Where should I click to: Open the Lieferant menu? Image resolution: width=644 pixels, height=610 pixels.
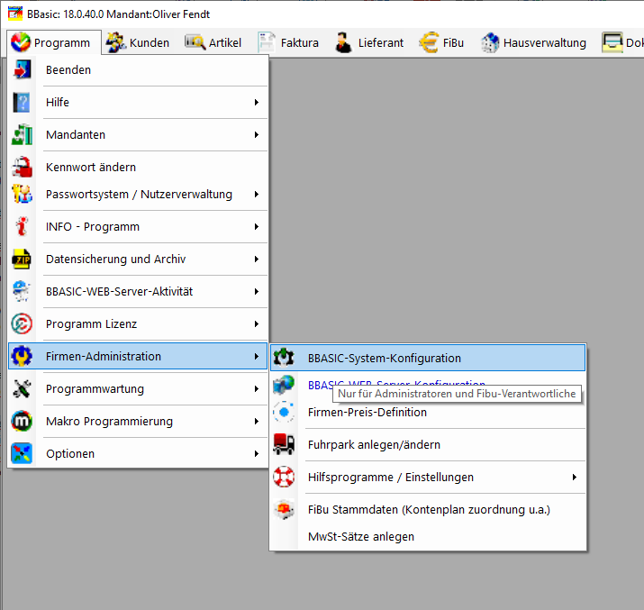(369, 42)
